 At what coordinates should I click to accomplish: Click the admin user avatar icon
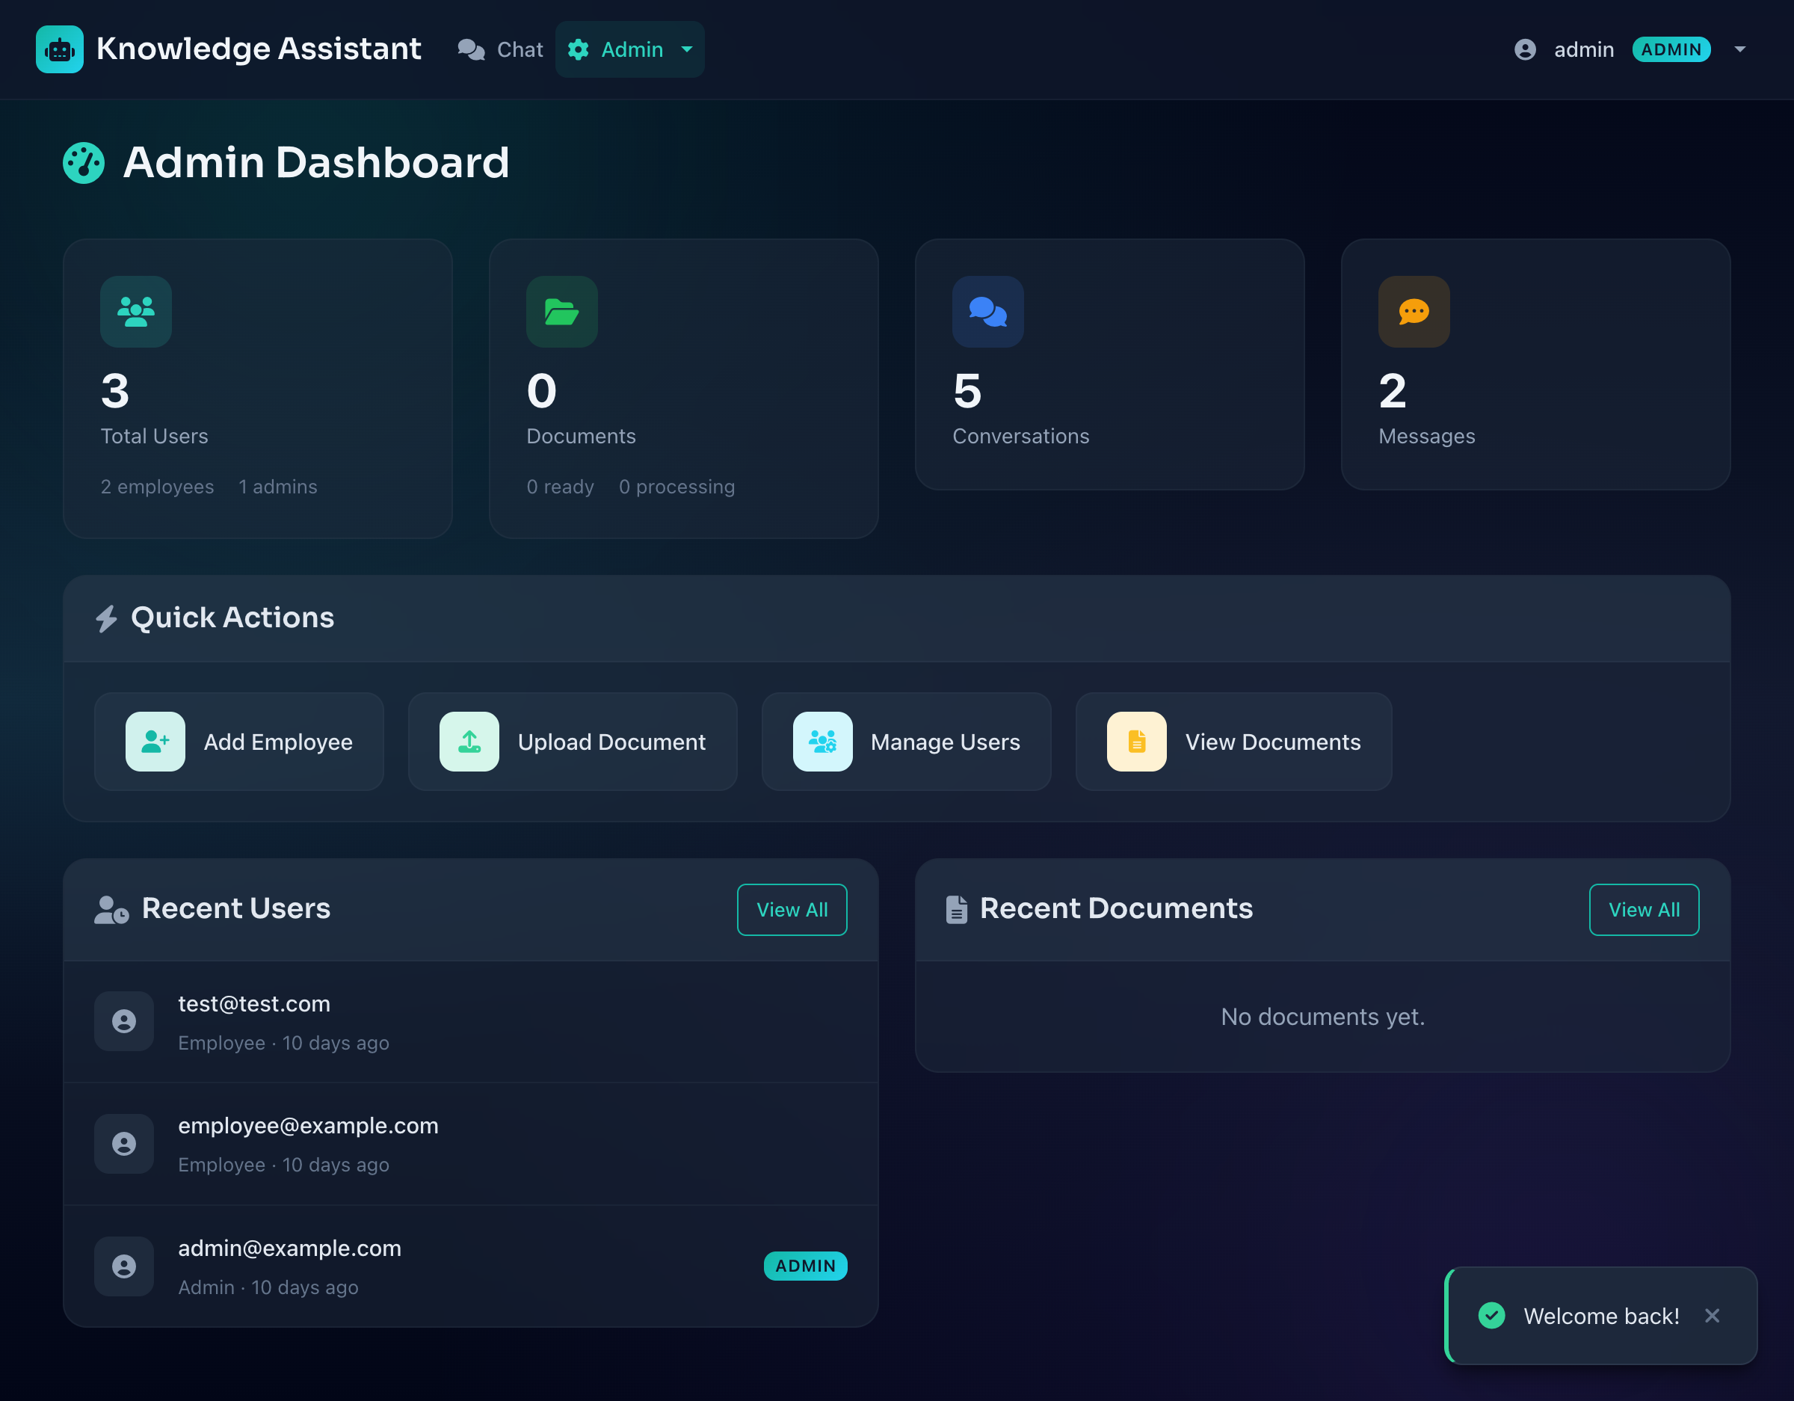tap(1526, 50)
